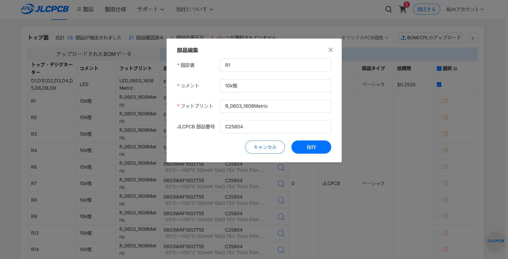The image size is (508, 259).
Task: Click the warning icon in row R2
Action: (446, 117)
